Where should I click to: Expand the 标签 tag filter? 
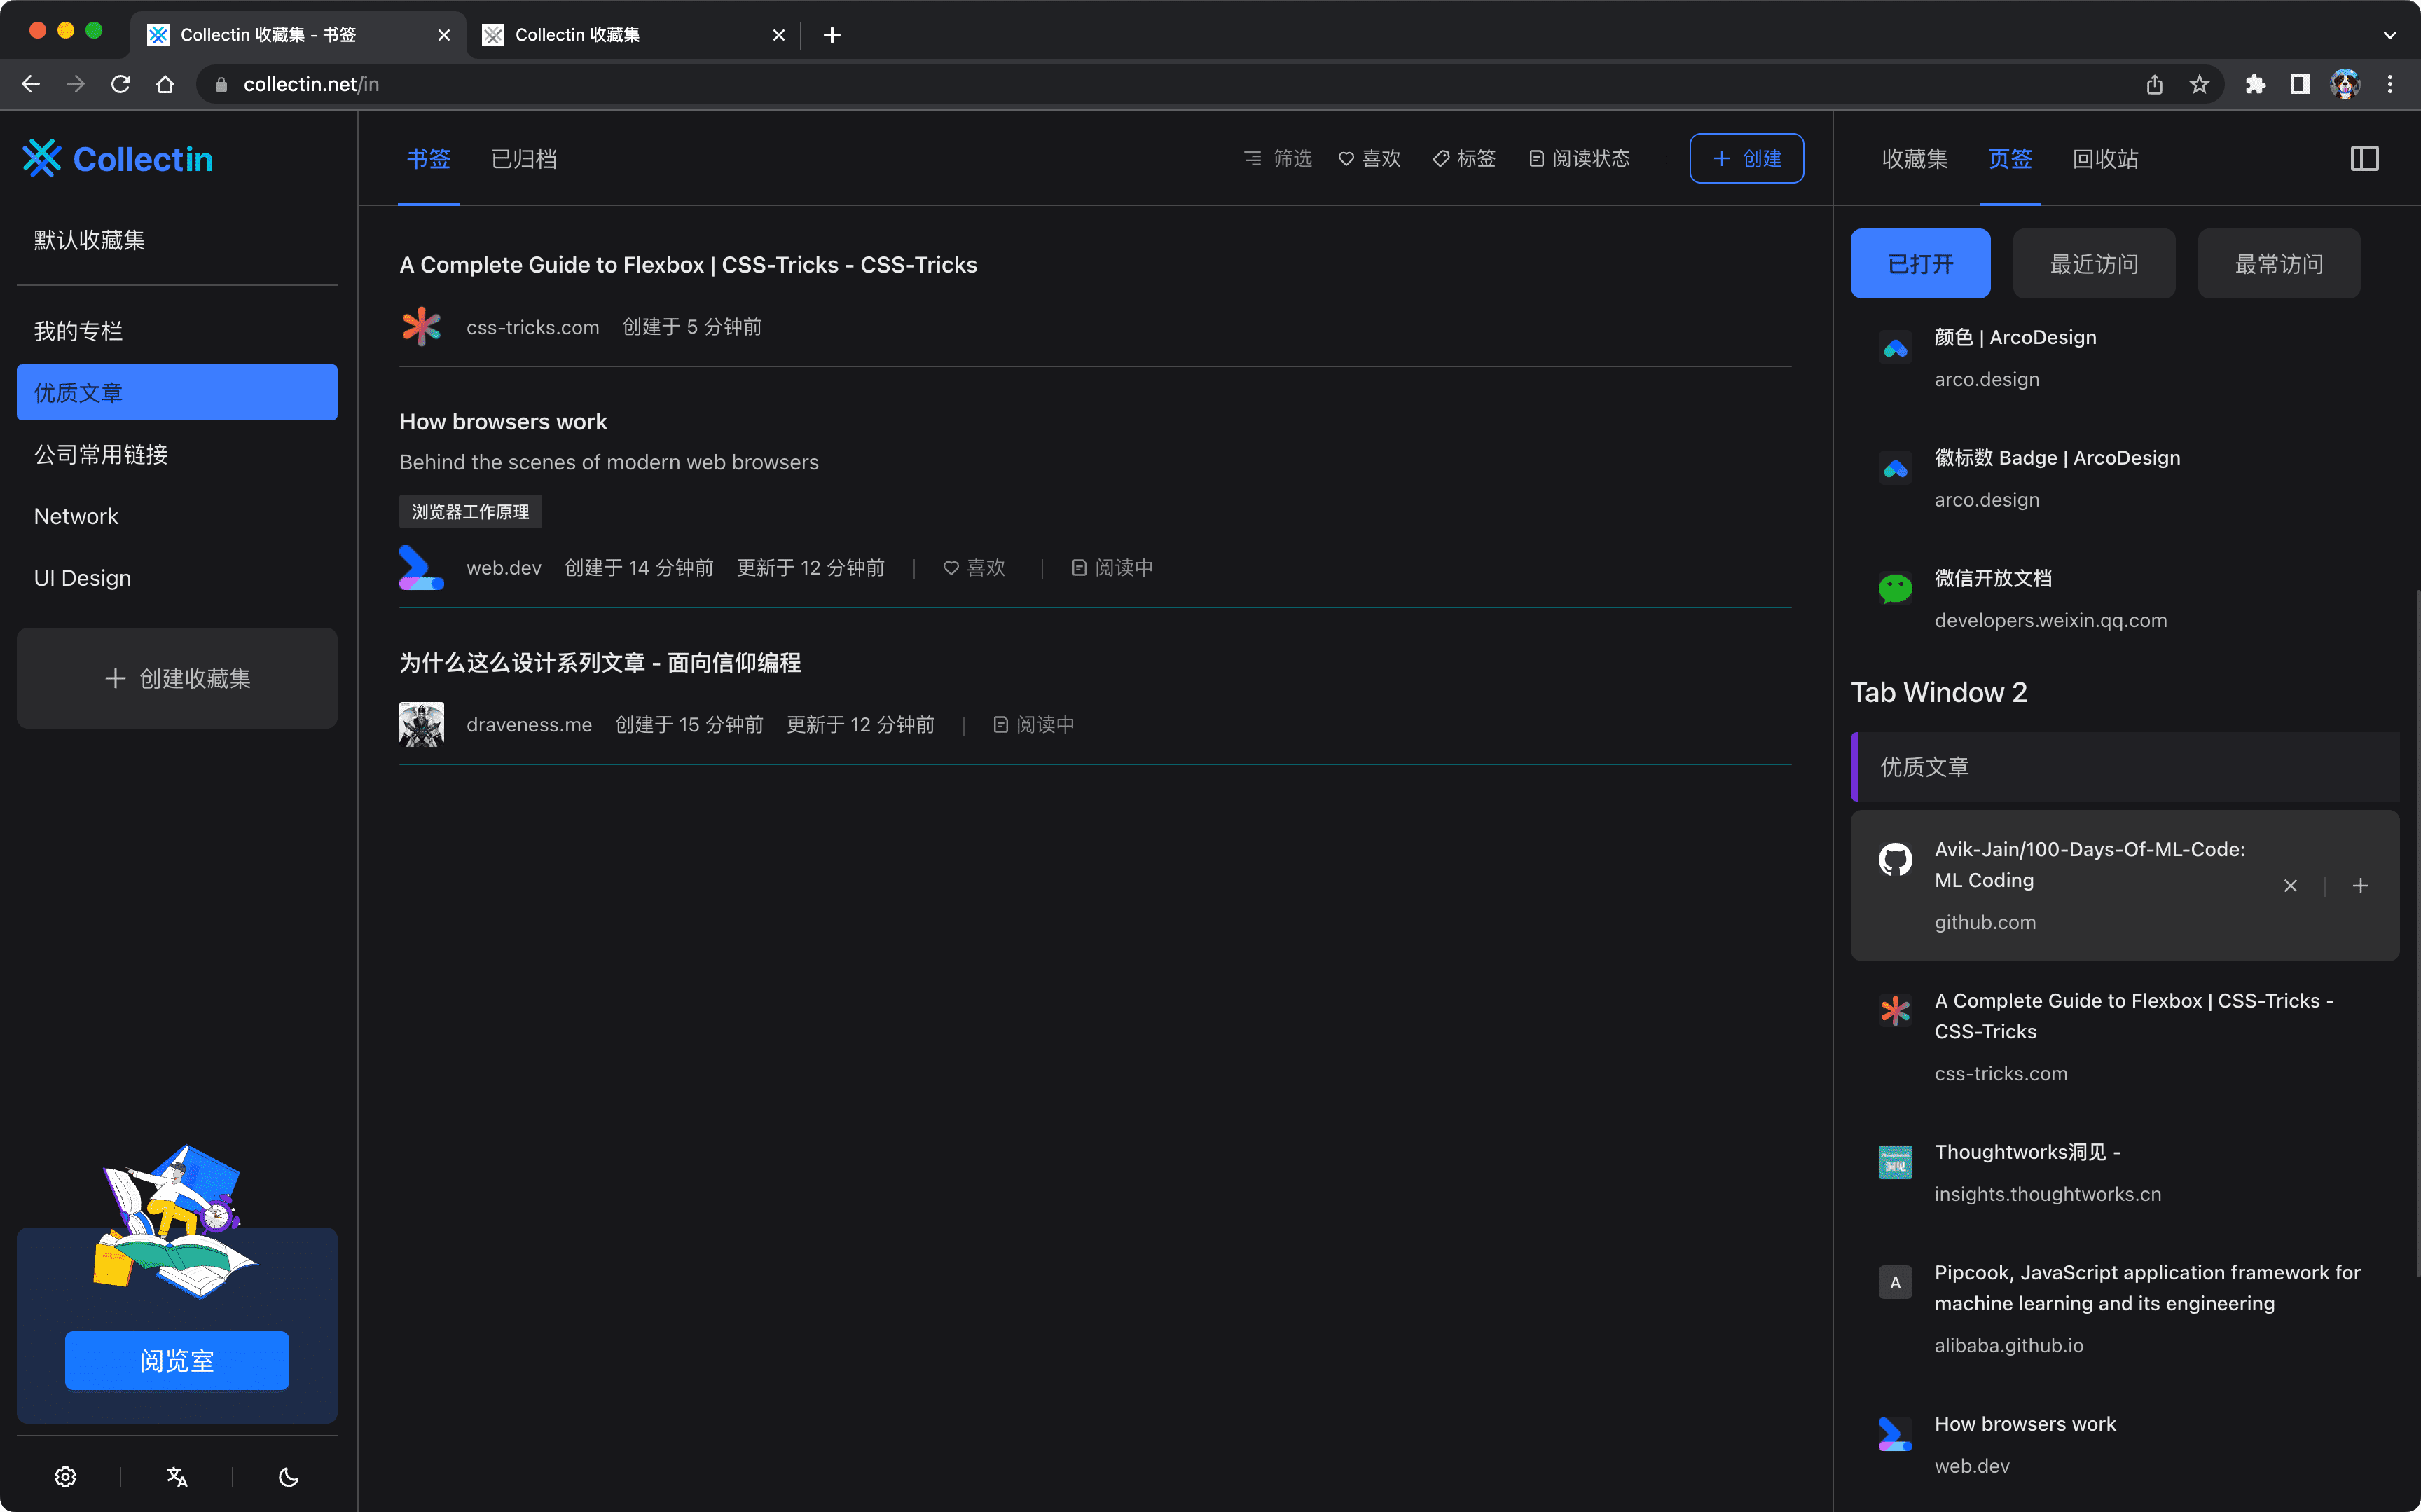[x=1464, y=158]
